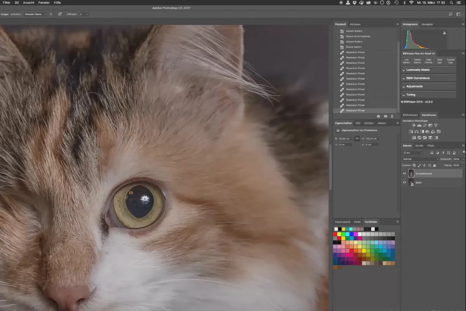Filter layers by type (T) icon
Image resolution: width=466 pixels, height=311 pixels.
(x=443, y=153)
